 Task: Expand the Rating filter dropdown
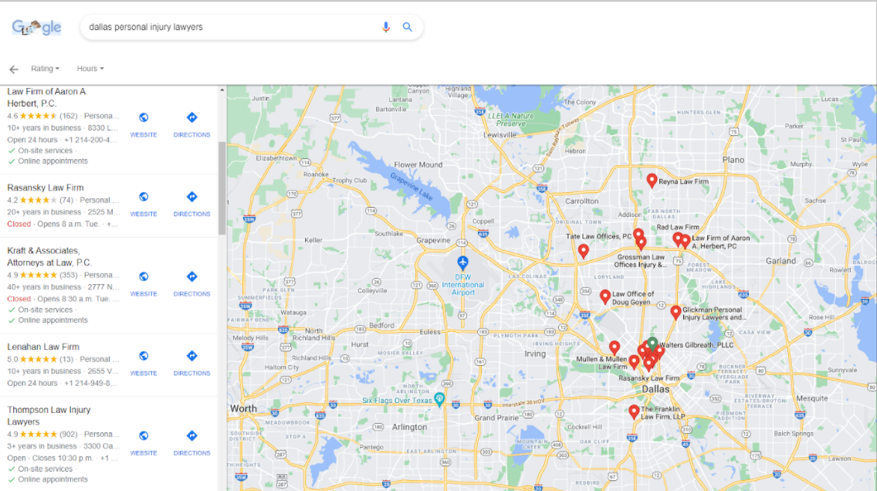click(x=45, y=69)
